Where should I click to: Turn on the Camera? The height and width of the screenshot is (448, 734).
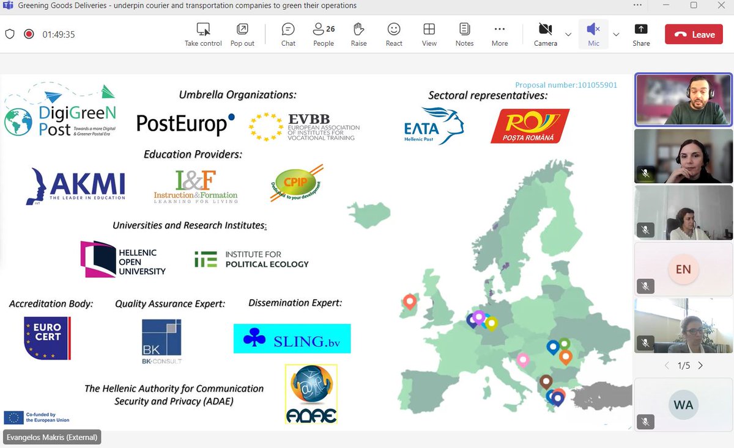[x=545, y=34]
